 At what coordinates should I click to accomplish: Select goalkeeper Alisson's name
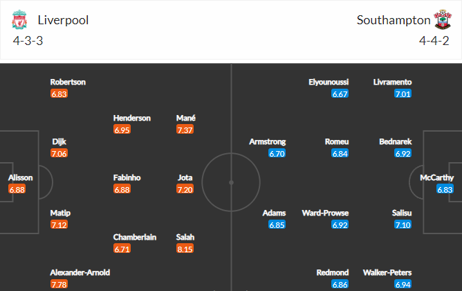click(x=21, y=177)
